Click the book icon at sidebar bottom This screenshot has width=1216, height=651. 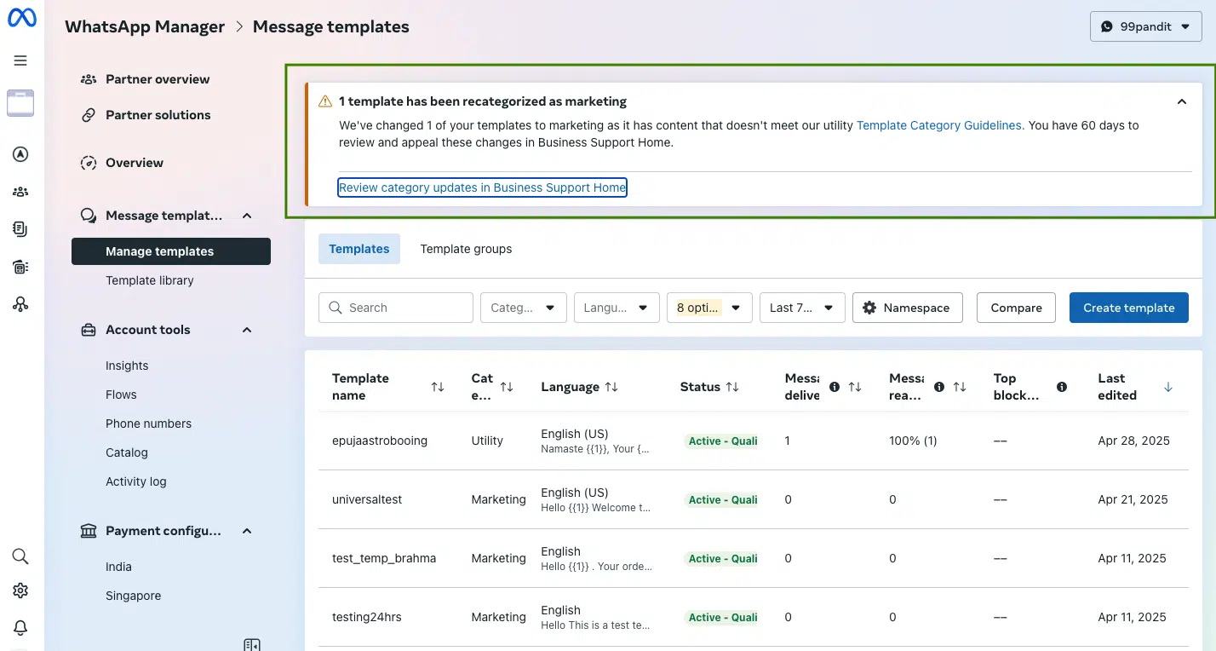[252, 644]
